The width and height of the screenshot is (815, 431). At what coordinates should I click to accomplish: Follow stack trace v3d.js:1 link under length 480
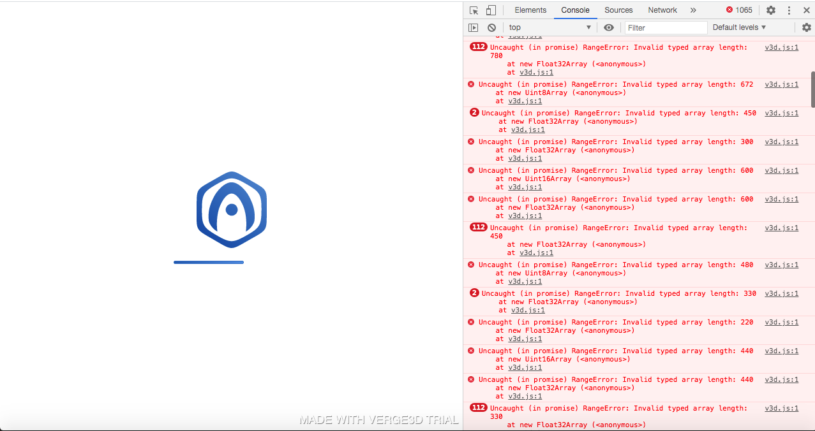(525, 281)
